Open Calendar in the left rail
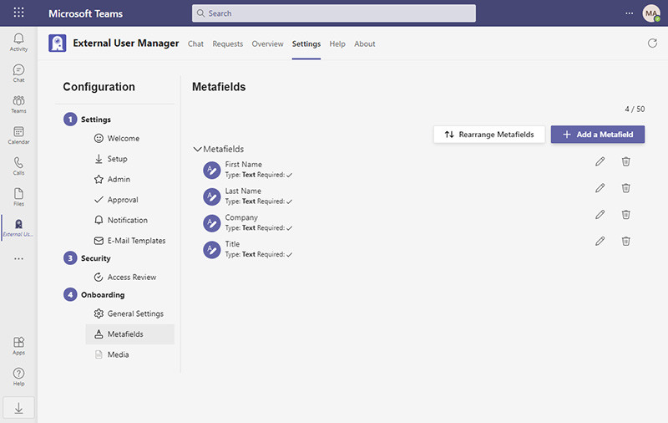This screenshot has width=668, height=423. tap(18, 135)
